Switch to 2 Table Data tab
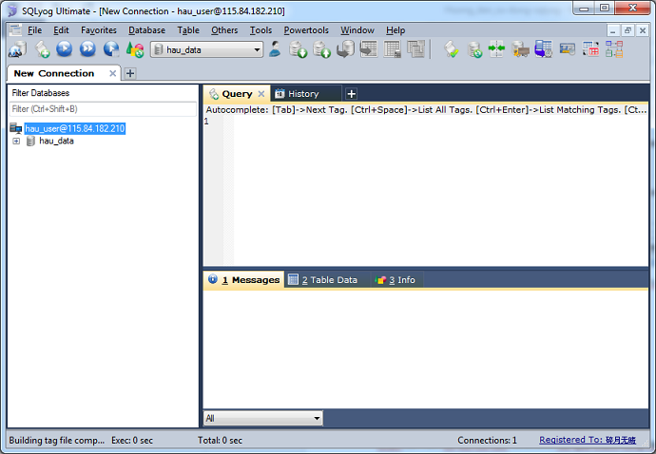This screenshot has width=656, height=454. [327, 279]
